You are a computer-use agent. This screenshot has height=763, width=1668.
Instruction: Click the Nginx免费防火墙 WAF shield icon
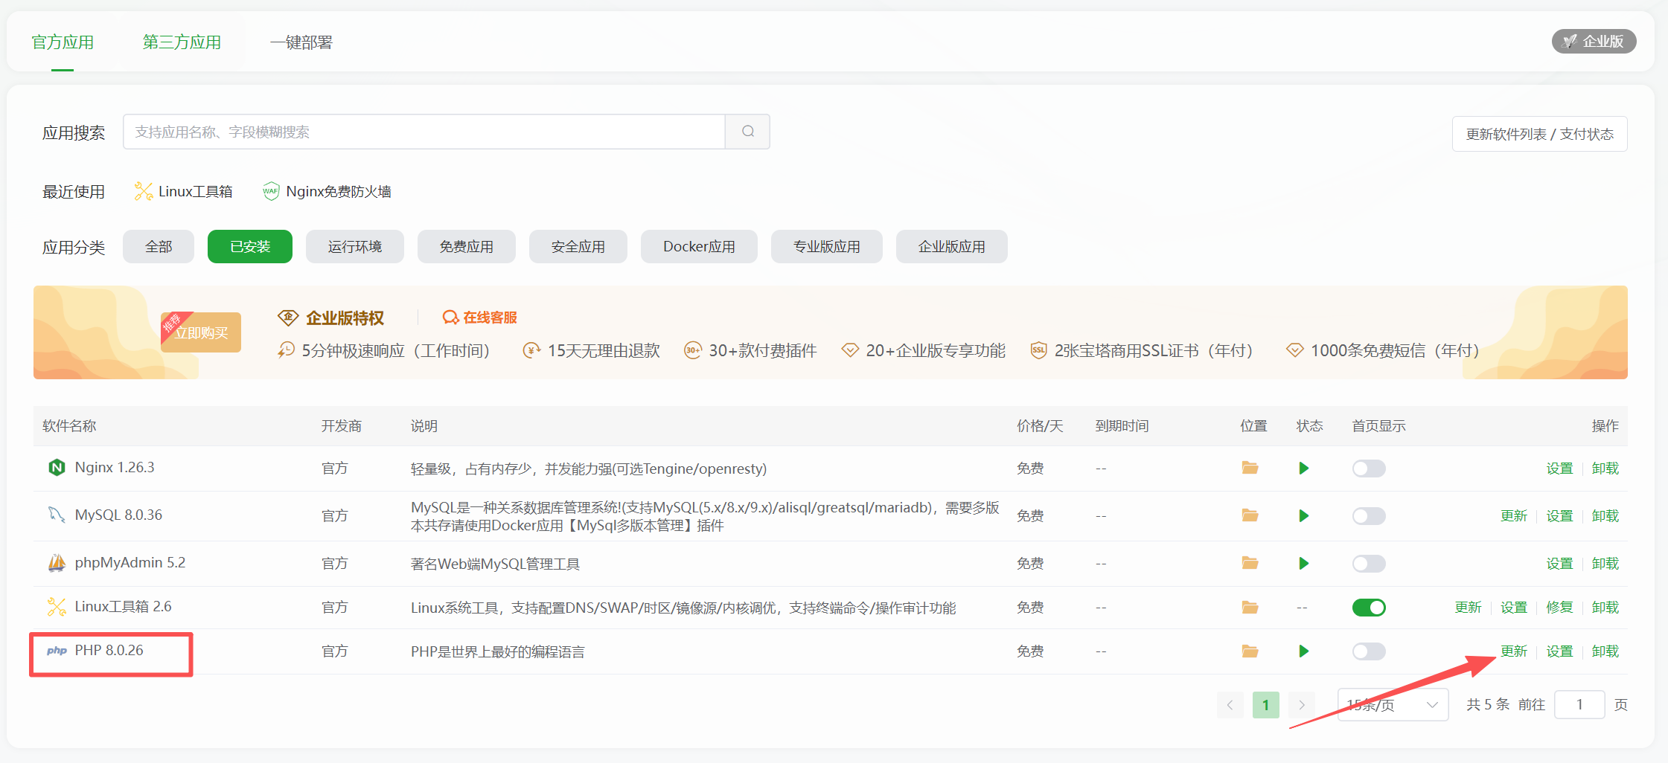click(271, 191)
